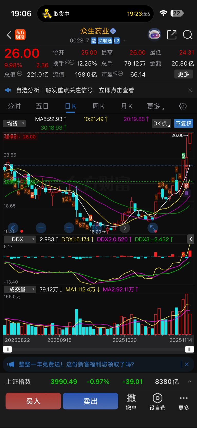Open the search magnifier icon

188,35
